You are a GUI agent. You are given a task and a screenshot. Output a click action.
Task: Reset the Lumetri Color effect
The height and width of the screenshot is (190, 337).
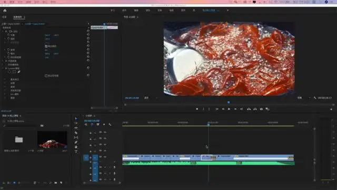click(88, 68)
